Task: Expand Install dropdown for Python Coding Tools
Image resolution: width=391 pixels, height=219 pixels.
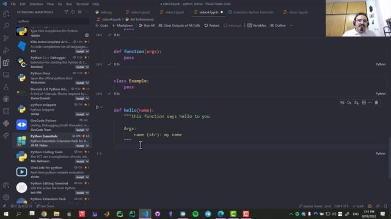Action: pyautogui.click(x=87, y=161)
